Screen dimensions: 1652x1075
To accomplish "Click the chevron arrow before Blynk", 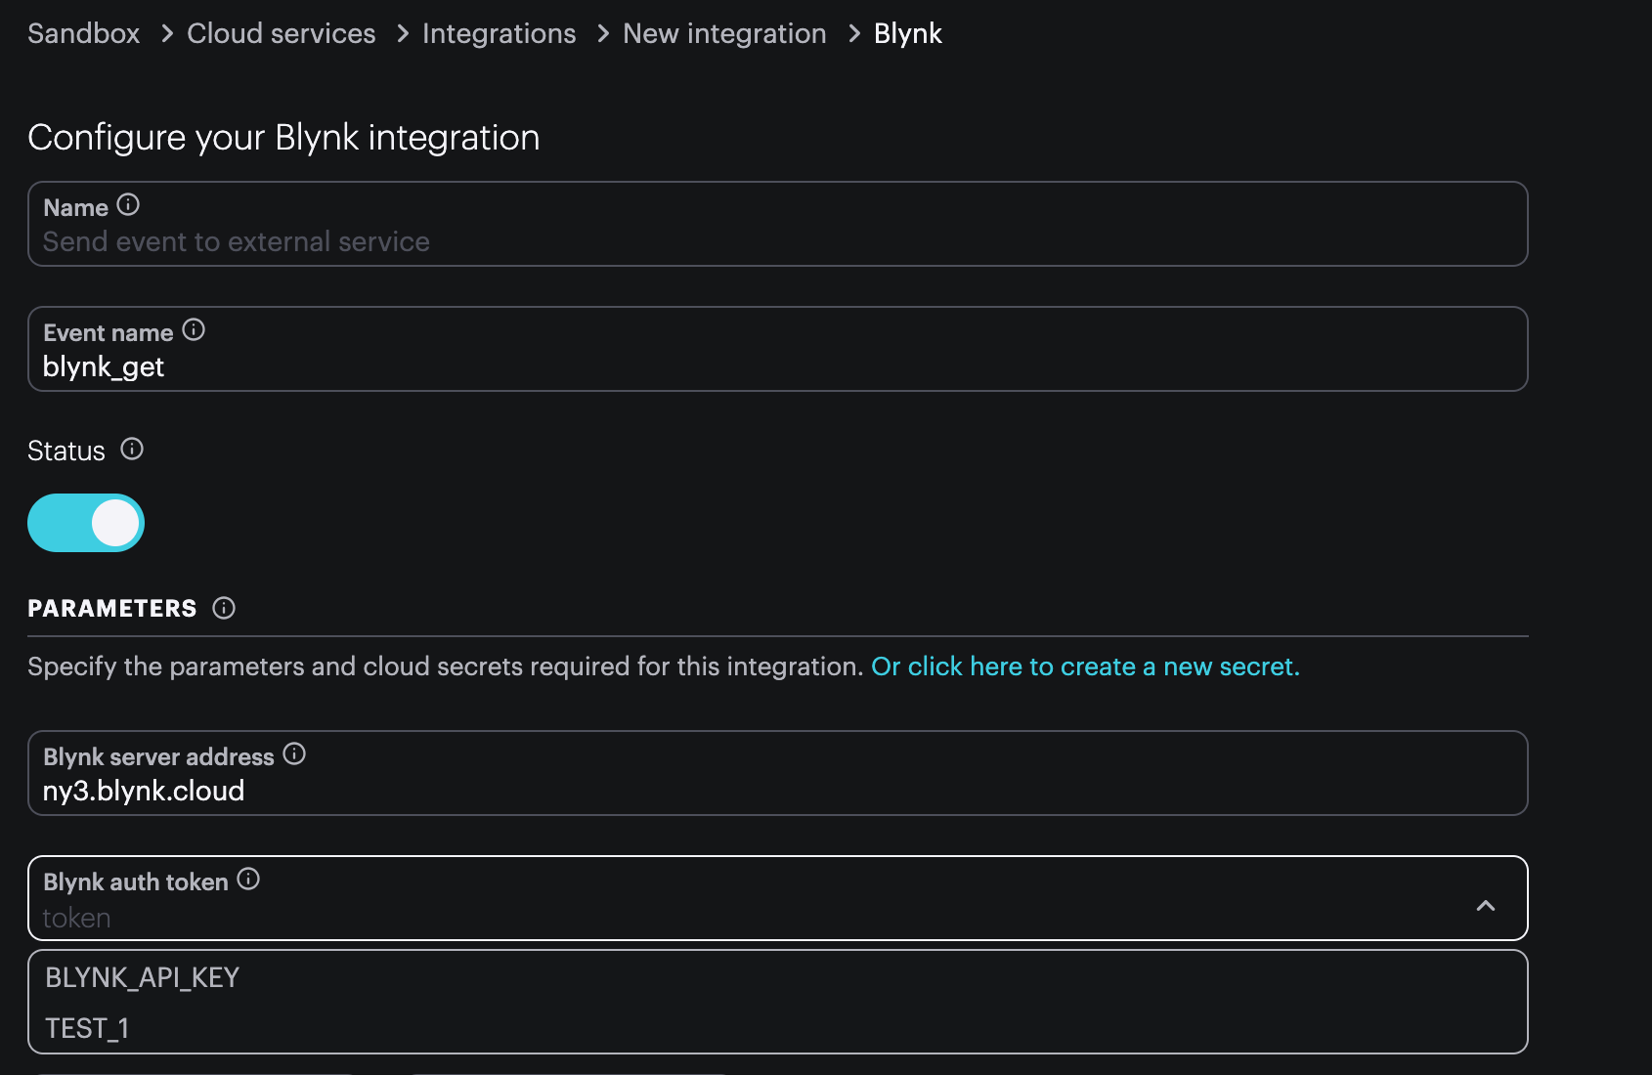I will (854, 34).
